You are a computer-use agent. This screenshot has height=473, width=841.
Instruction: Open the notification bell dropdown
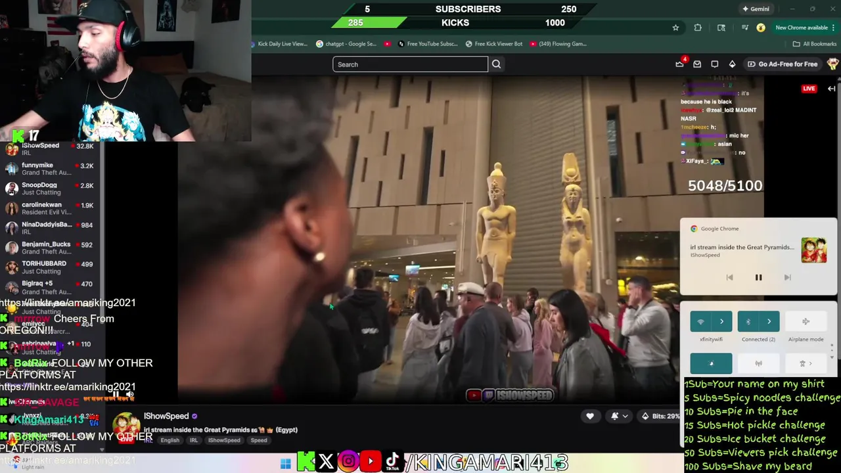(x=619, y=416)
